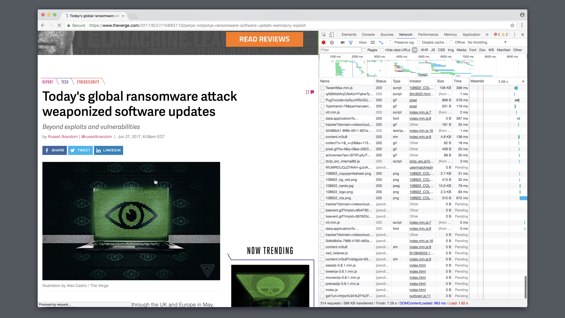Viewport: 565px width, 318px height.
Task: Open the No throttling dropdown
Action: tap(487, 42)
